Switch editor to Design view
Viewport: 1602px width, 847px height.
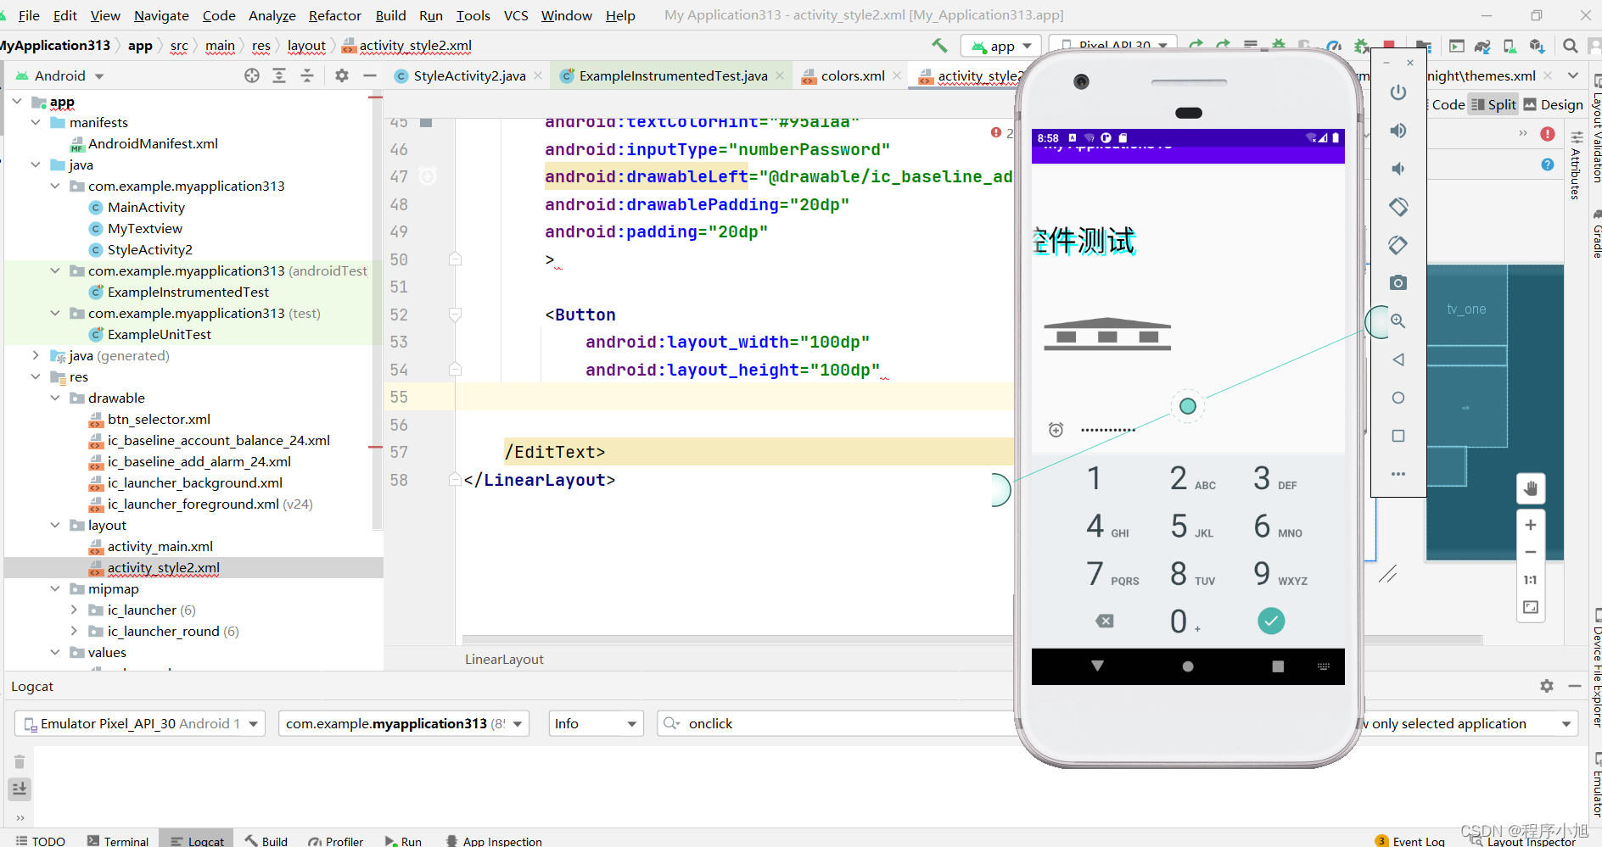pos(1553,104)
